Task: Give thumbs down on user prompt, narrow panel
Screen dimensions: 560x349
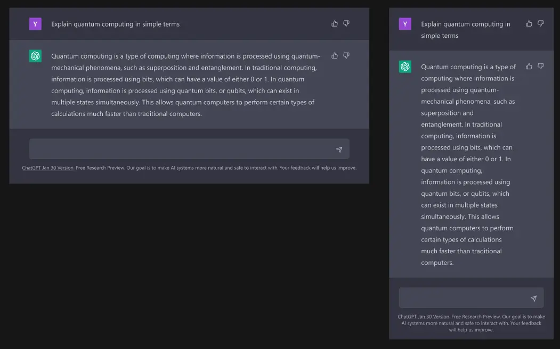Action: (x=541, y=23)
